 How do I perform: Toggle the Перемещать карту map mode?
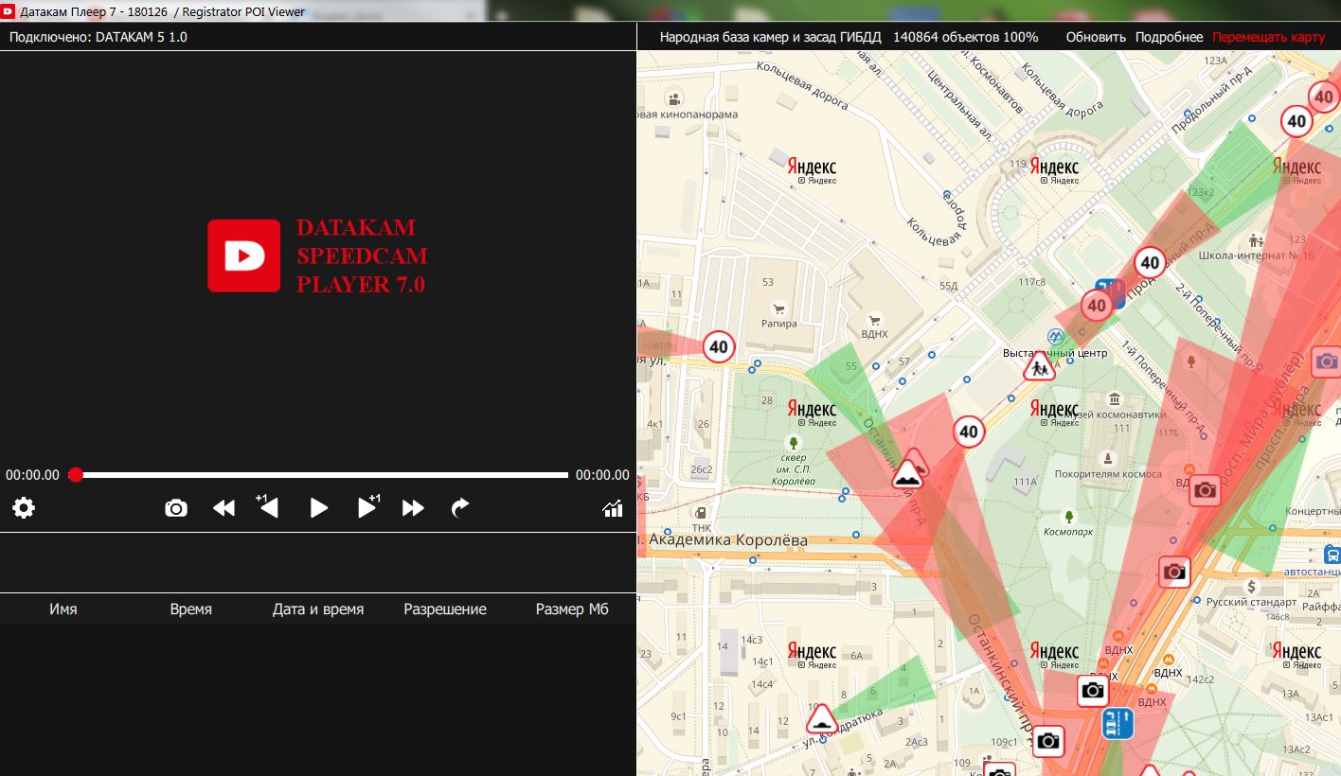click(x=1268, y=37)
